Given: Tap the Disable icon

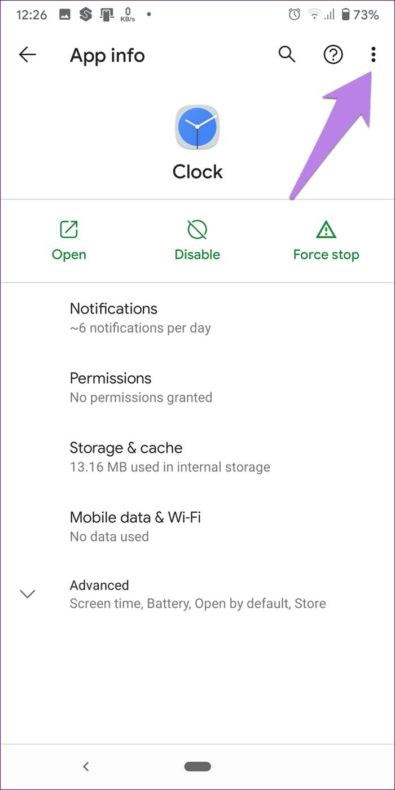Looking at the screenshot, I should click(x=197, y=230).
